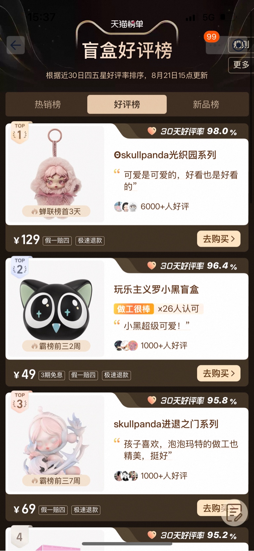
Task: Tap the heart icon beside 98.0% rating
Action: tap(152, 131)
